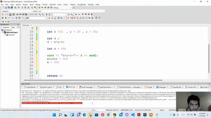Select the Workspace tree item
Screen dimensions: 211x118
(x=8, y=30)
